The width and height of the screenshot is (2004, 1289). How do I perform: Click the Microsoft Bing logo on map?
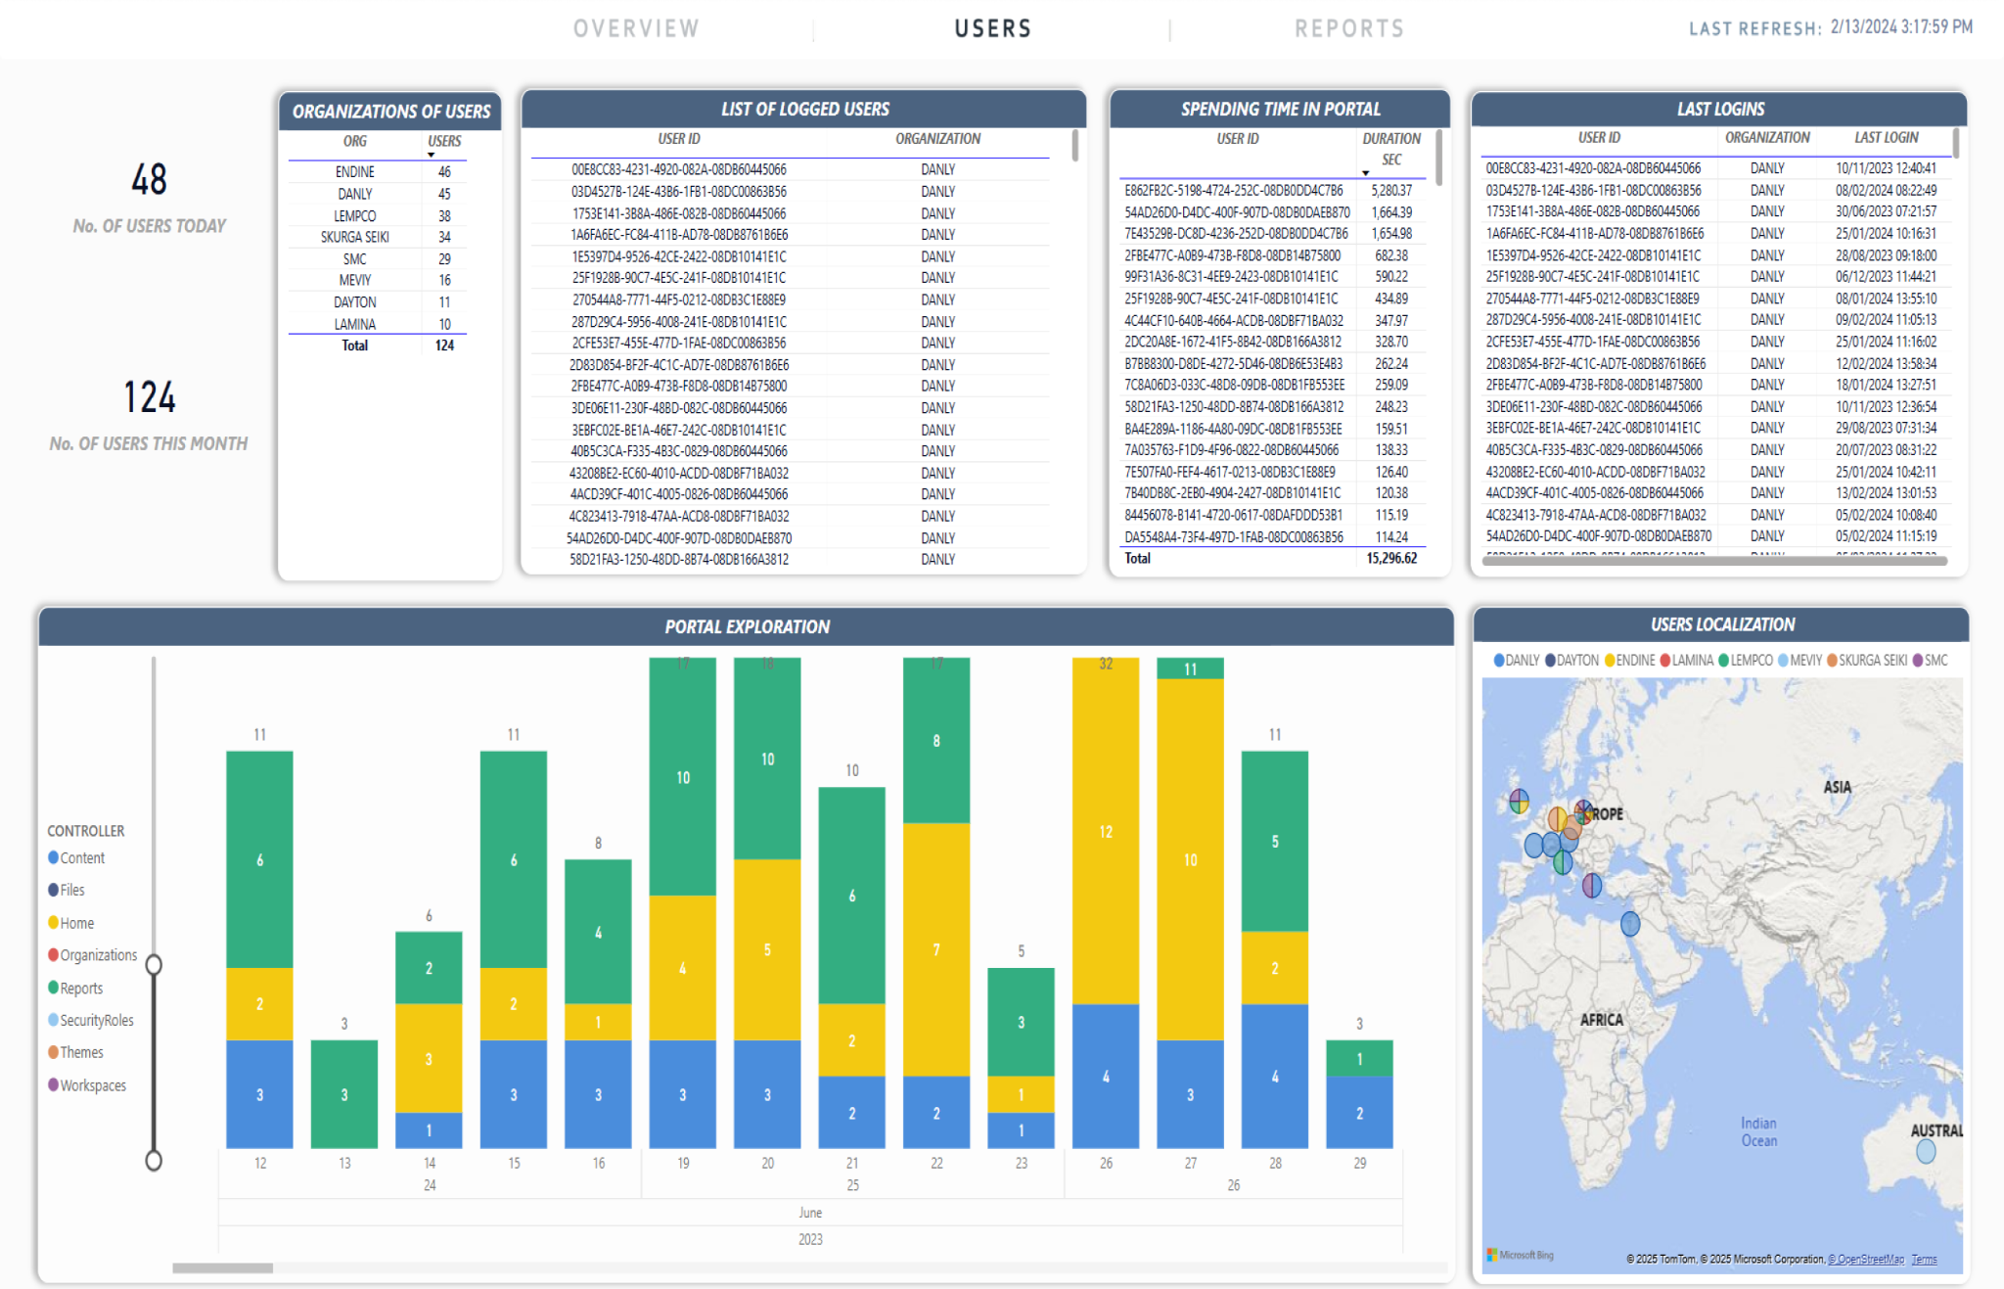(x=1520, y=1255)
